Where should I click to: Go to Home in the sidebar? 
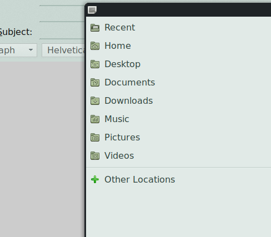[118, 46]
